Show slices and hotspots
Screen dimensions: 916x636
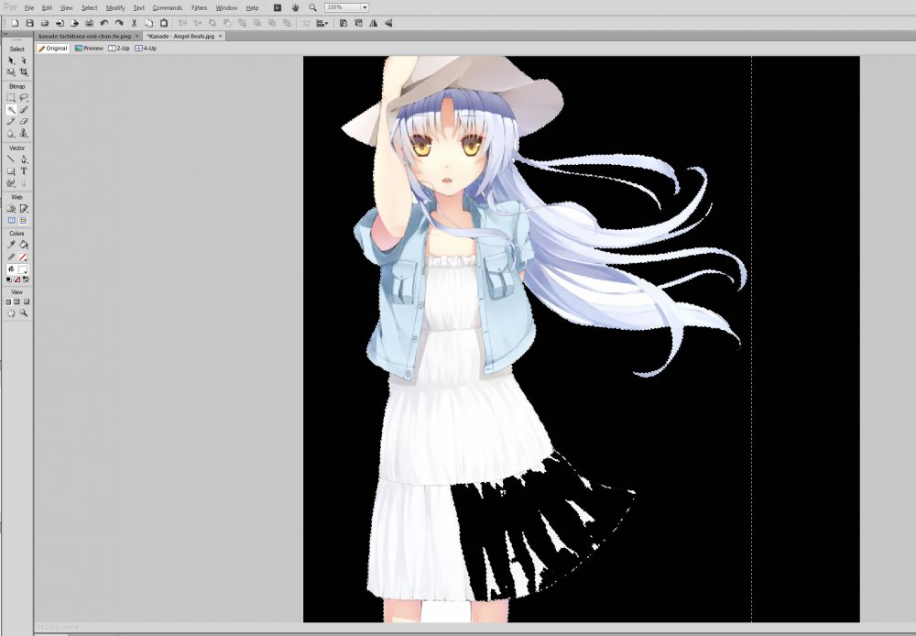[x=24, y=220]
